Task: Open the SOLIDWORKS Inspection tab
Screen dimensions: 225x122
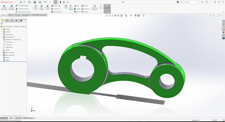Action: pyautogui.click(x=39, y=15)
